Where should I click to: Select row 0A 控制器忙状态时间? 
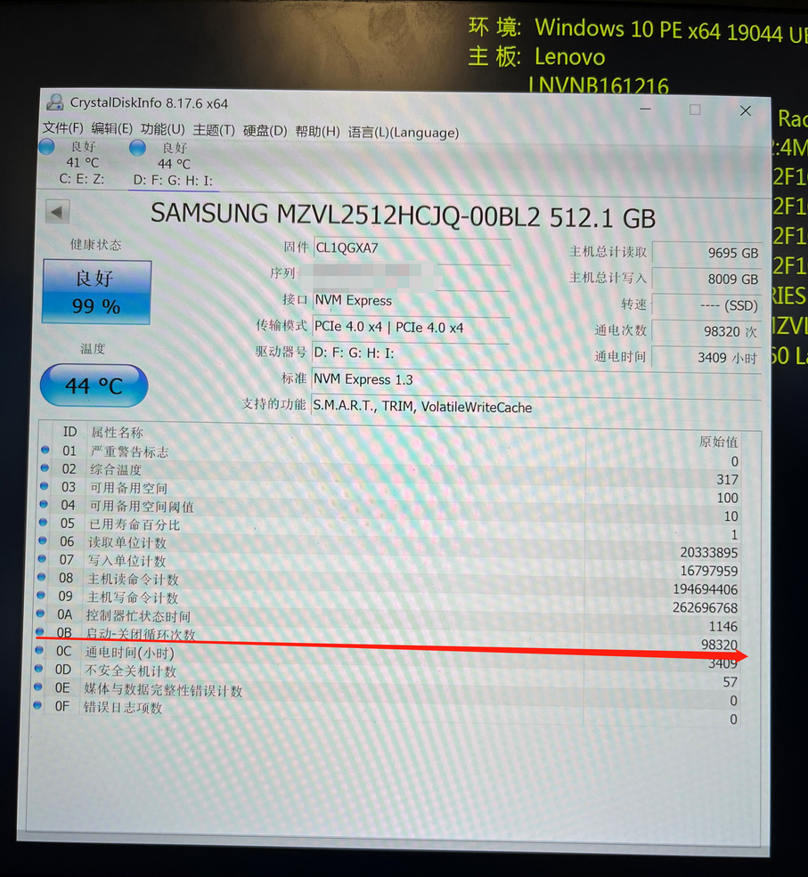[x=388, y=621]
